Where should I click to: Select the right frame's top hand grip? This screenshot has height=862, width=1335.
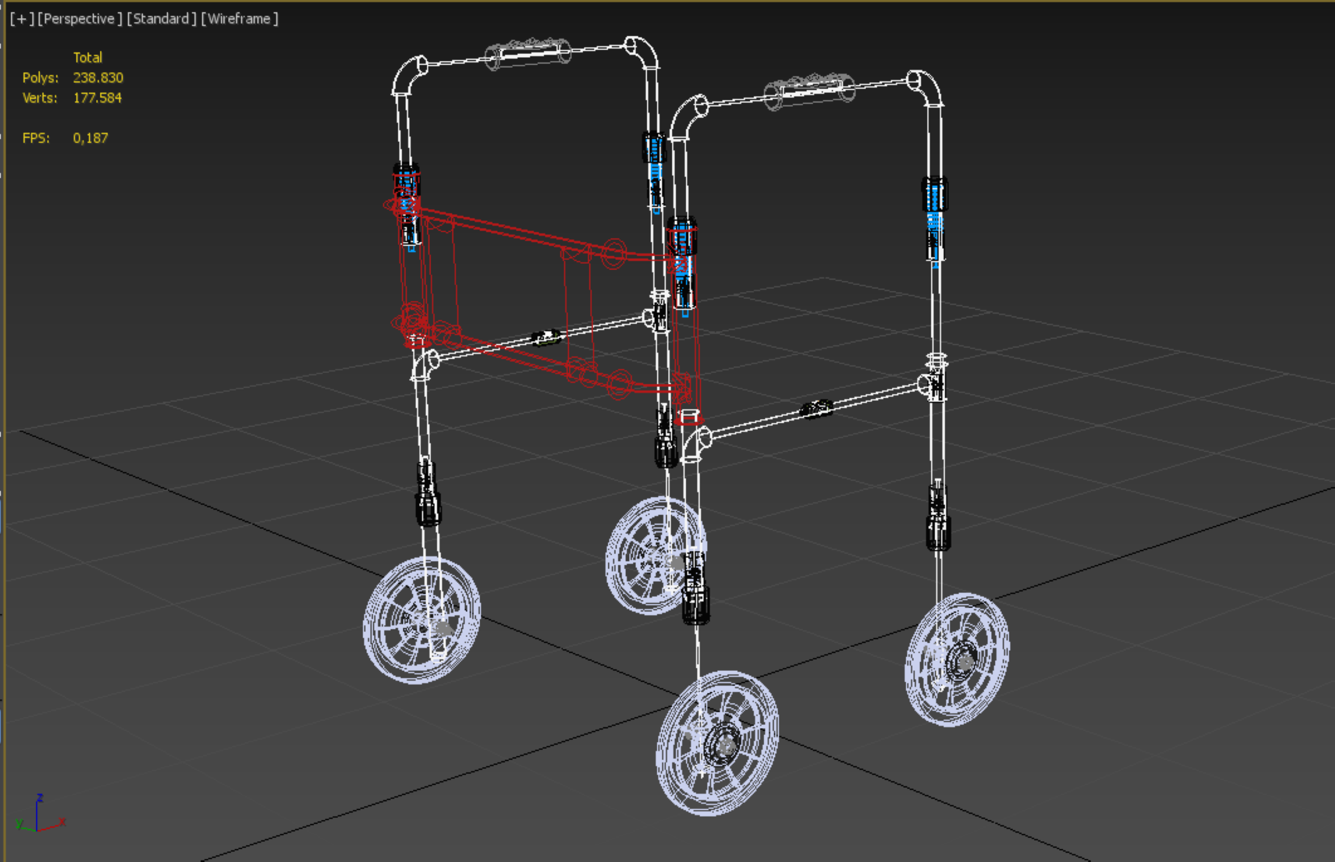click(810, 89)
